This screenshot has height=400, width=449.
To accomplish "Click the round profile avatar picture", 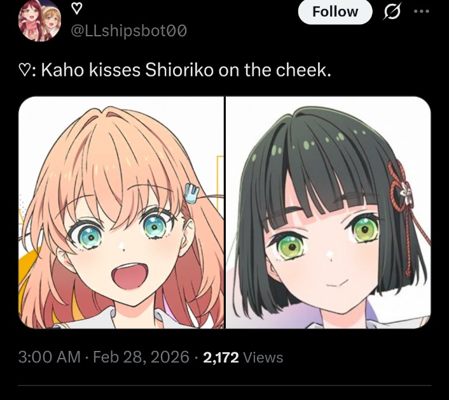I will point(39,20).
